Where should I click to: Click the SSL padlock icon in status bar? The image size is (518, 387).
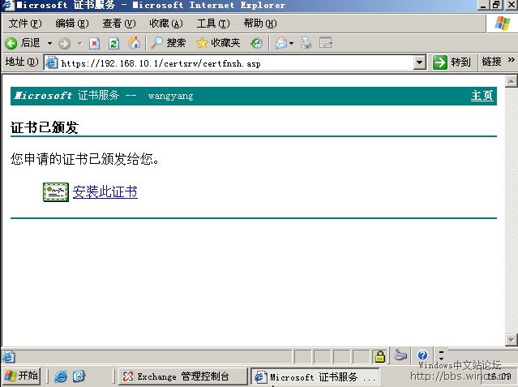[379, 356]
